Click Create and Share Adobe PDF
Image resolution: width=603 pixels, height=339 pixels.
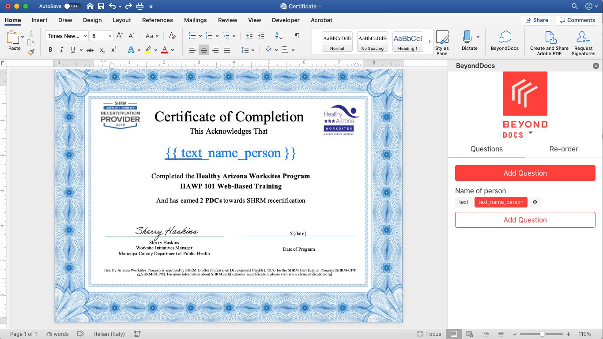pyautogui.click(x=549, y=42)
